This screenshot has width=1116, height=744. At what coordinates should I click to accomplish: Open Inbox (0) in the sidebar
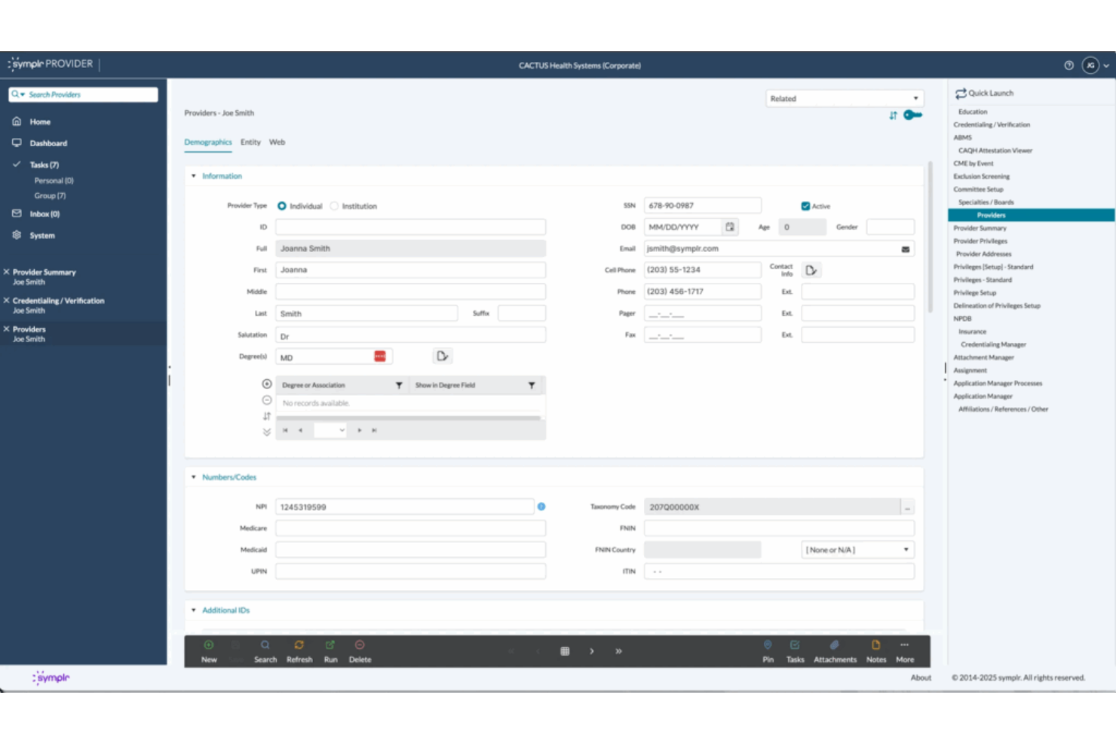tap(44, 214)
